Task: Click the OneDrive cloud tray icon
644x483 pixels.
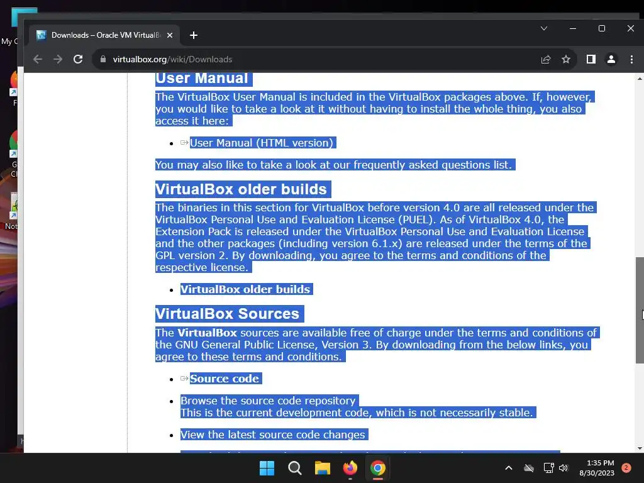Action: point(529,468)
